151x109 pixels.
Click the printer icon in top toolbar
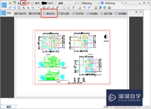24,3
